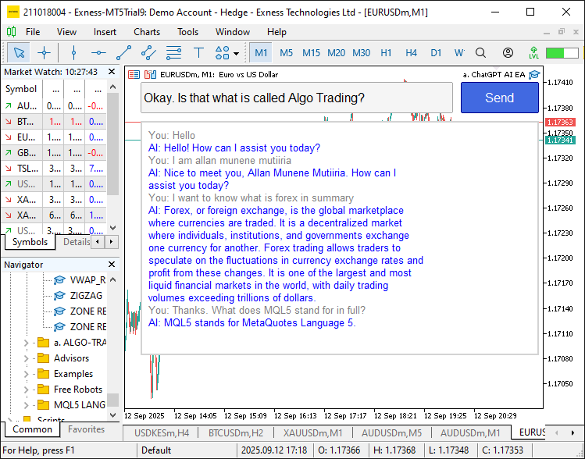Switch to the Favorites navigator tab
Viewport: 585px width, 459px height.
coord(86,429)
